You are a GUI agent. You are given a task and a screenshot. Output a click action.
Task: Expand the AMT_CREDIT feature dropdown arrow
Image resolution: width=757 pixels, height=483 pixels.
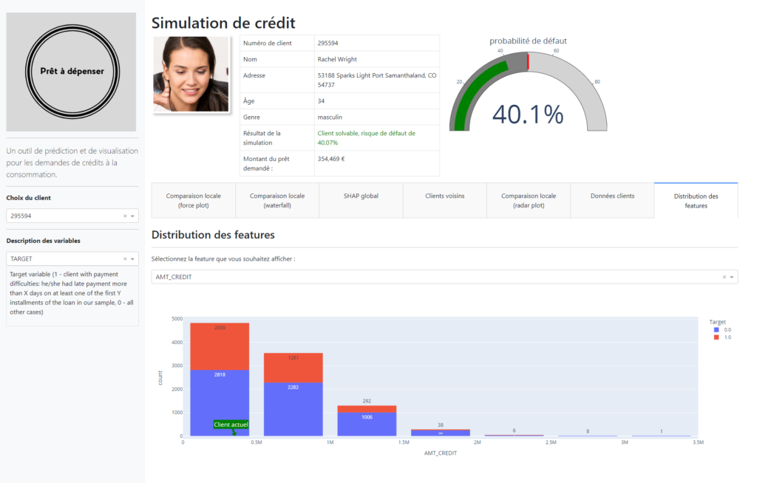click(x=732, y=277)
